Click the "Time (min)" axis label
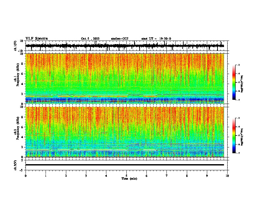Viewport: 256px width, 197px height. tap(129, 179)
